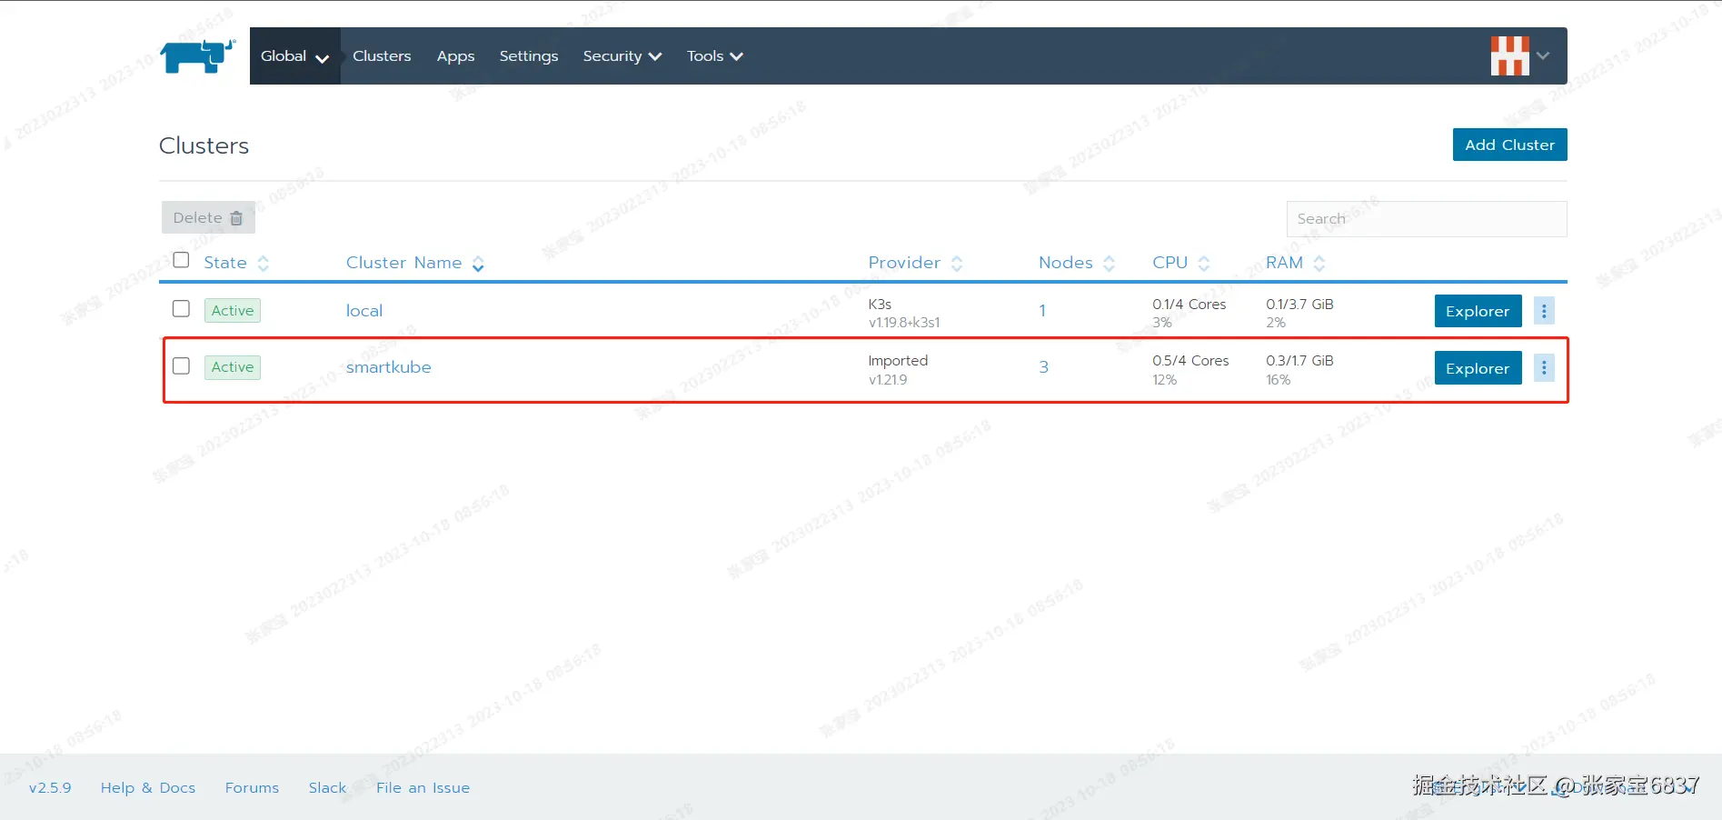Select the local cluster checkbox
The width and height of the screenshot is (1722, 820).
181,309
